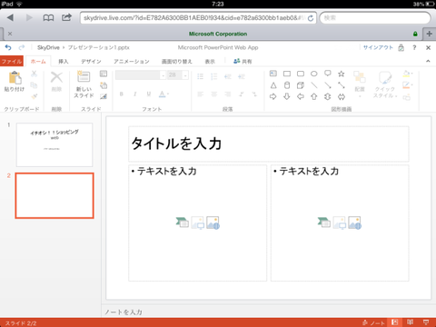Tap the Safari share icon

coord(66,17)
